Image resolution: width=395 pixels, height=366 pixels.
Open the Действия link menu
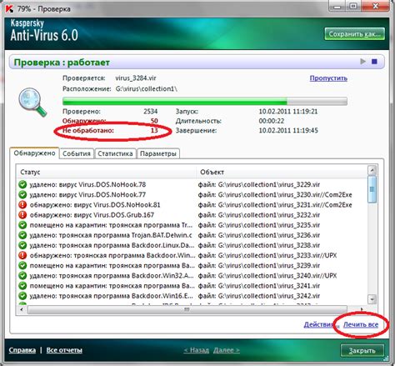[319, 324]
